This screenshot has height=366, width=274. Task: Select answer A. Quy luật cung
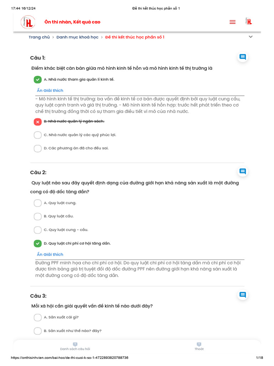(x=38, y=203)
